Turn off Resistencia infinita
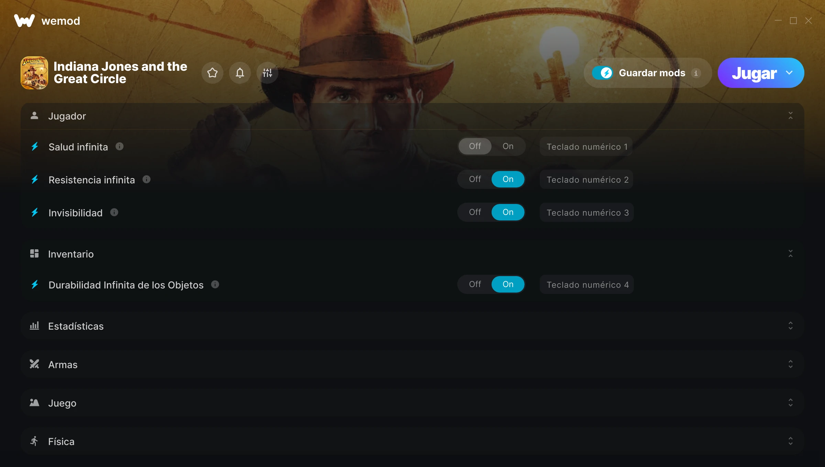Image resolution: width=825 pixels, height=467 pixels. 475,179
